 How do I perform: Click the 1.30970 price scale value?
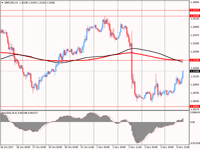(195, 85)
